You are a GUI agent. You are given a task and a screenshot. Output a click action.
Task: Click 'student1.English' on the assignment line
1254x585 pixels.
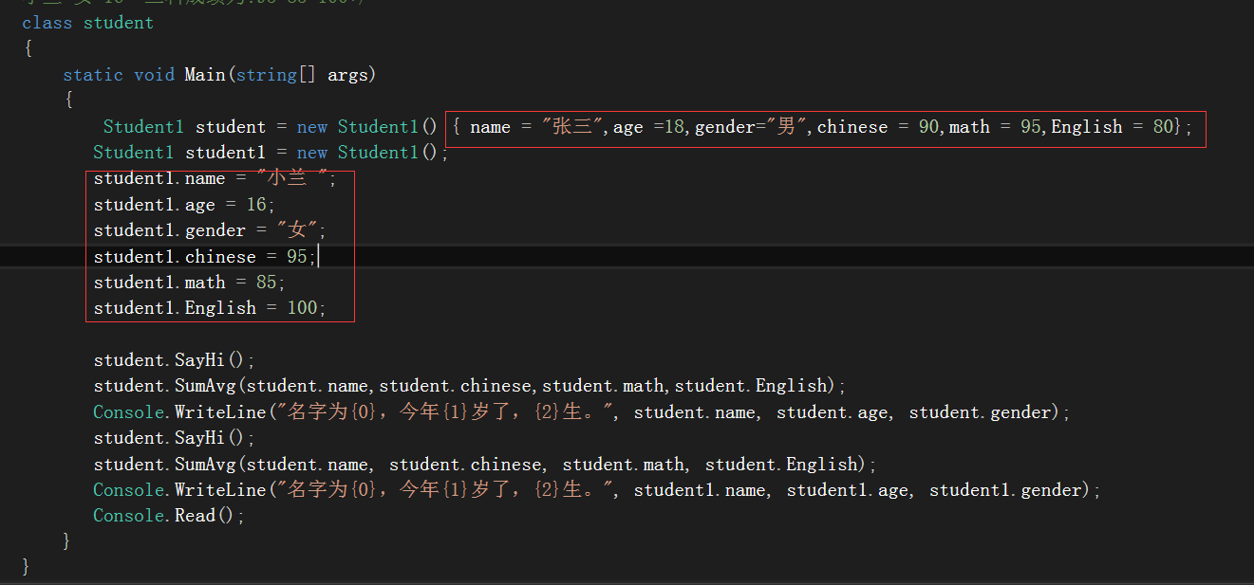(x=175, y=308)
